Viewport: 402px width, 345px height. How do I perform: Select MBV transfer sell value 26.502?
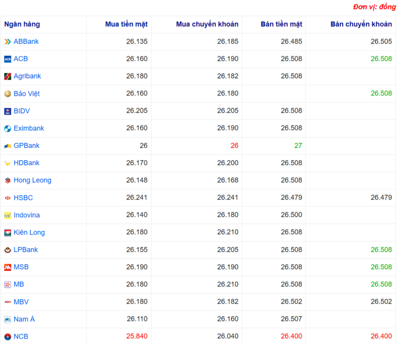coord(381,302)
